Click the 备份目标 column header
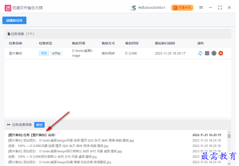 132,43
